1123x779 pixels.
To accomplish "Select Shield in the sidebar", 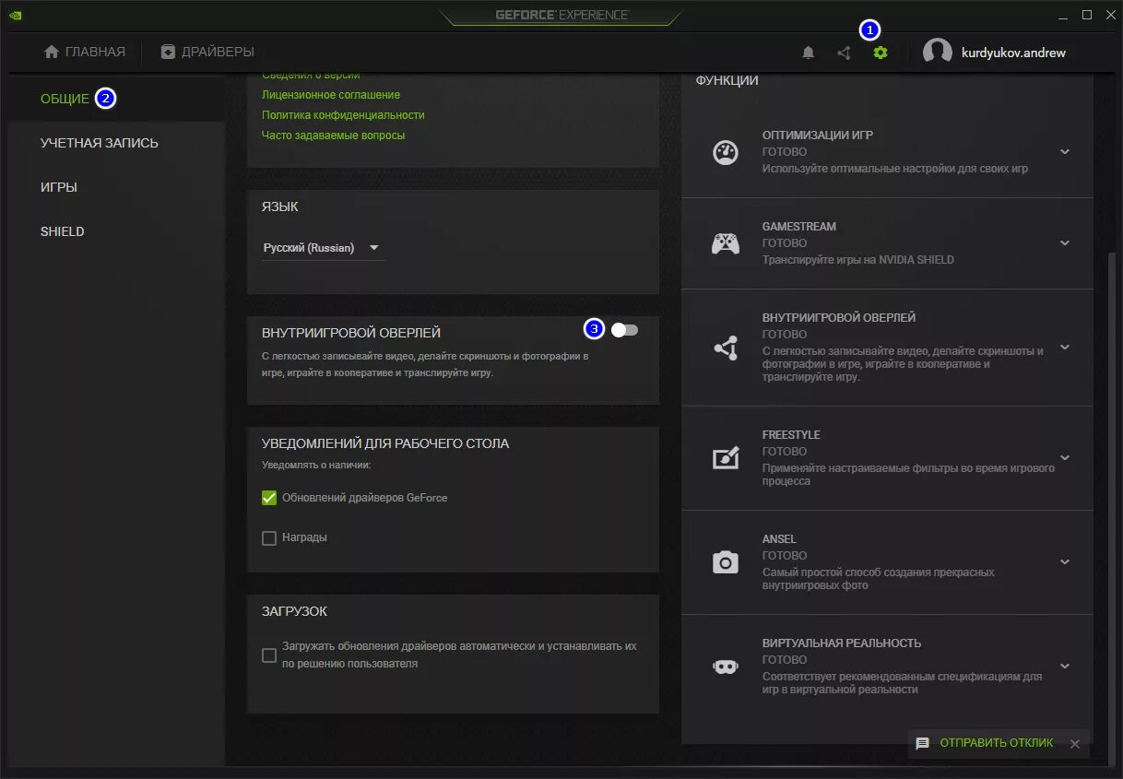I will tap(62, 231).
